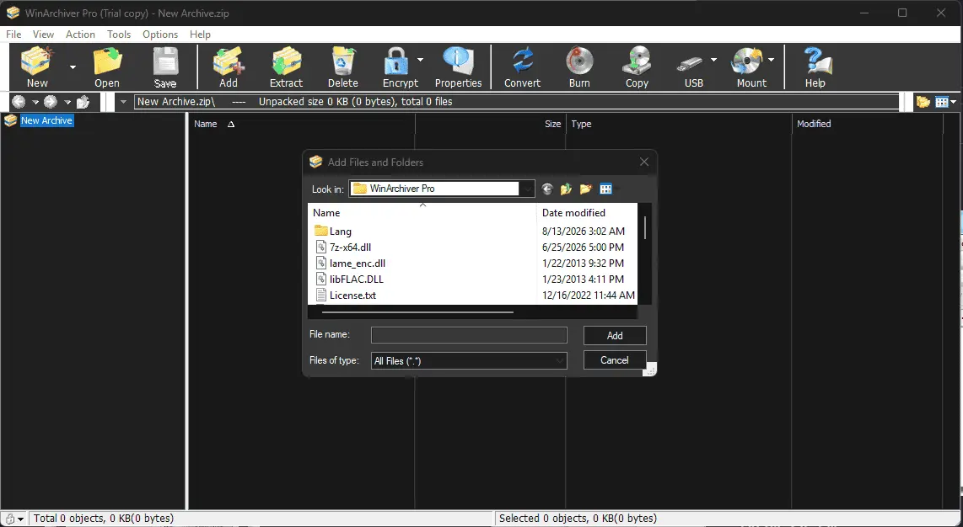Click the Back navigation arrow in main window

coord(19,102)
